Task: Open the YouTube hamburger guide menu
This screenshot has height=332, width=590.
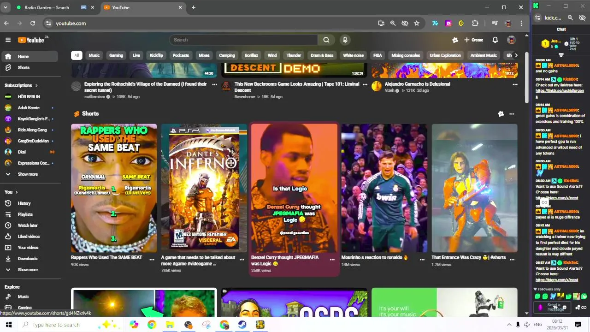Action: point(8,40)
